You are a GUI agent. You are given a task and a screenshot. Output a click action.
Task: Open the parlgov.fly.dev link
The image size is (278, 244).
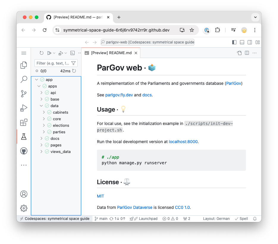(x=119, y=95)
